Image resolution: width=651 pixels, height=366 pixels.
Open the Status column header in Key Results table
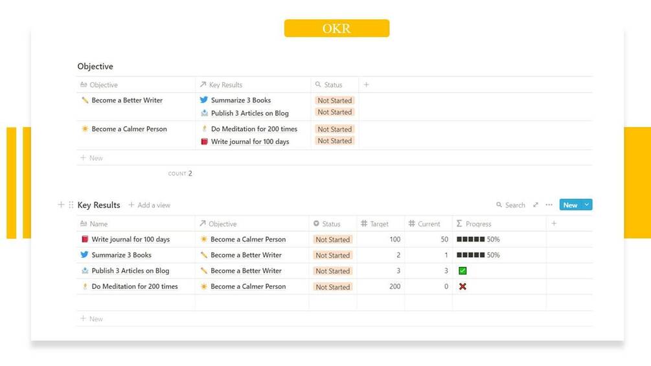click(x=333, y=223)
